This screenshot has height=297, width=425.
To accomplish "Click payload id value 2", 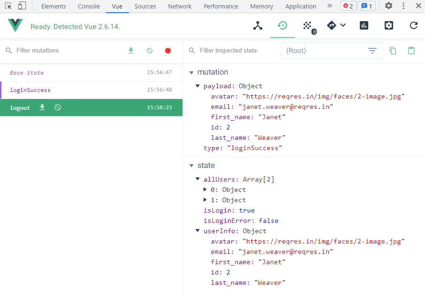I will coord(228,127).
